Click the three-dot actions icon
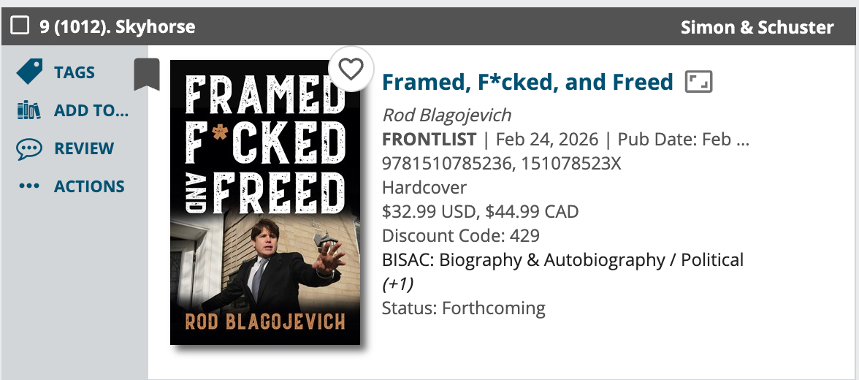This screenshot has height=380, width=859. (29, 187)
